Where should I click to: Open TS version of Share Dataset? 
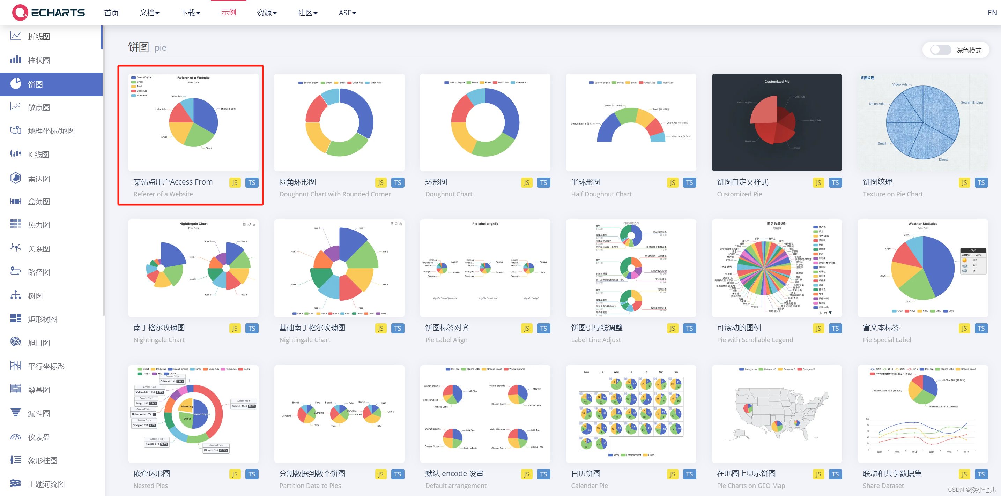pyautogui.click(x=981, y=474)
